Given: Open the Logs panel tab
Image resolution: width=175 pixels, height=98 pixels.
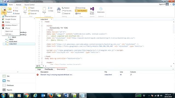Looking at the screenshot, I should pos(39,69).
